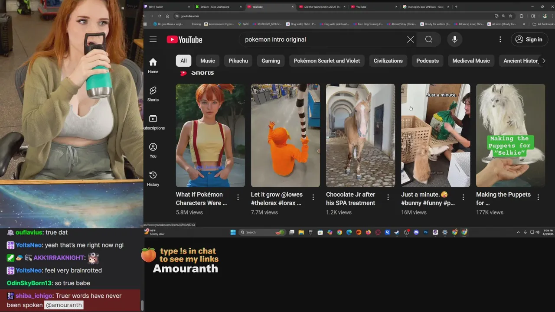
Task: Open options for What If Pokémon Characters short
Action: [238, 197]
